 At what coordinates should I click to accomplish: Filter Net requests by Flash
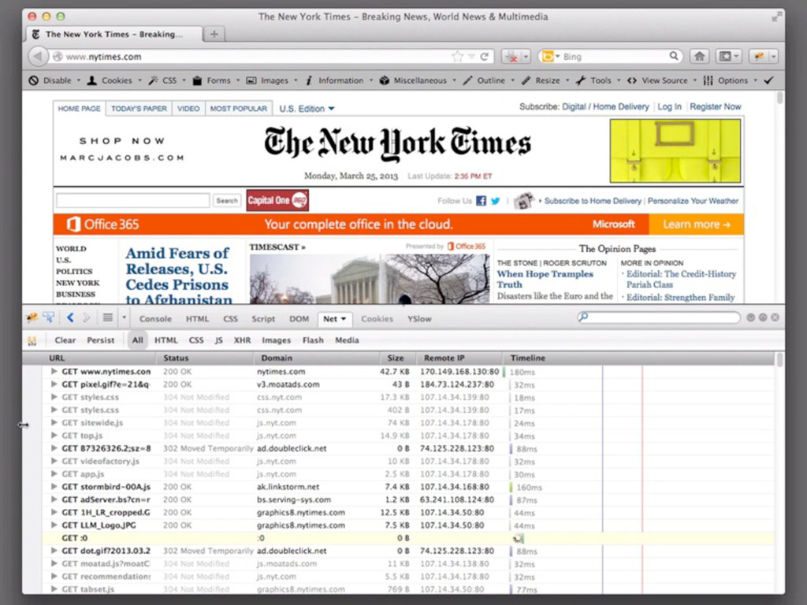click(313, 340)
